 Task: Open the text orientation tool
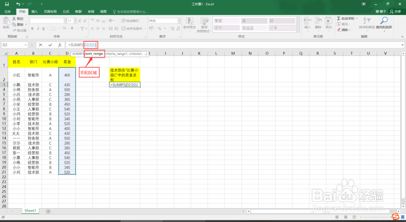111,21
